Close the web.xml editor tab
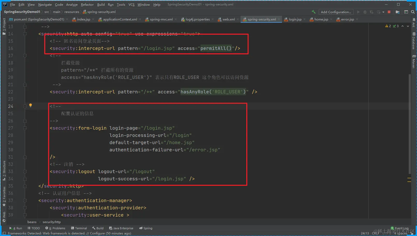 [238, 19]
